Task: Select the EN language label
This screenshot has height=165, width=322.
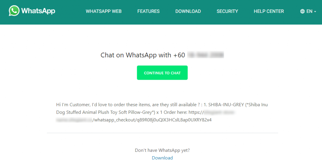Action: 309,11
